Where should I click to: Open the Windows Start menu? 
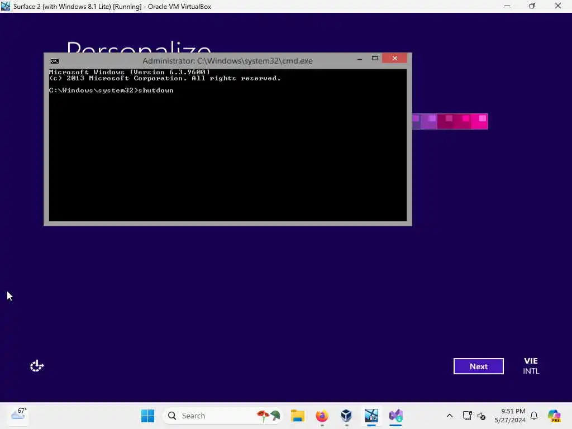[147, 416]
